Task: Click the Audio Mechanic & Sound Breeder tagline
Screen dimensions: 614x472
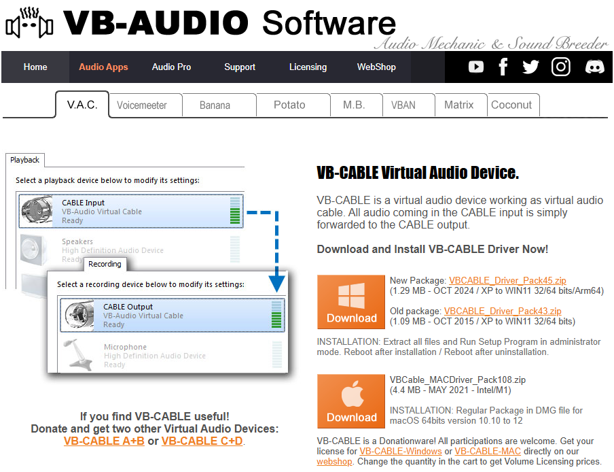Action: click(491, 44)
